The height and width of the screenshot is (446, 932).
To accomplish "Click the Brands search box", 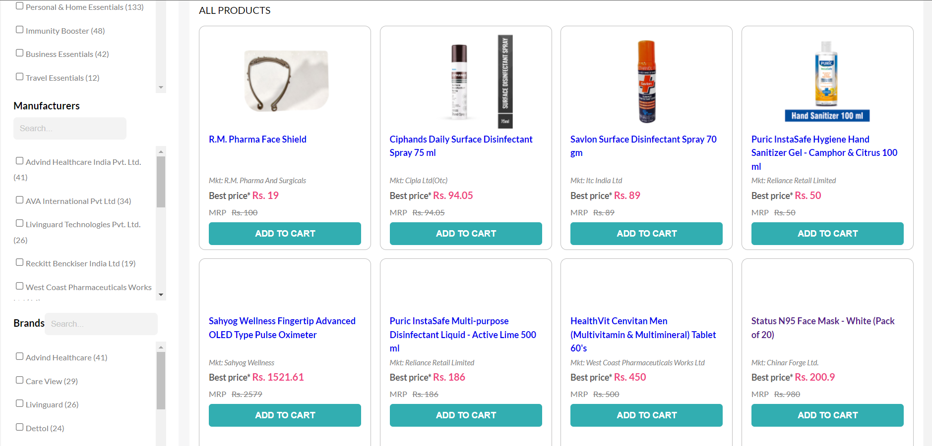I will 101,324.
